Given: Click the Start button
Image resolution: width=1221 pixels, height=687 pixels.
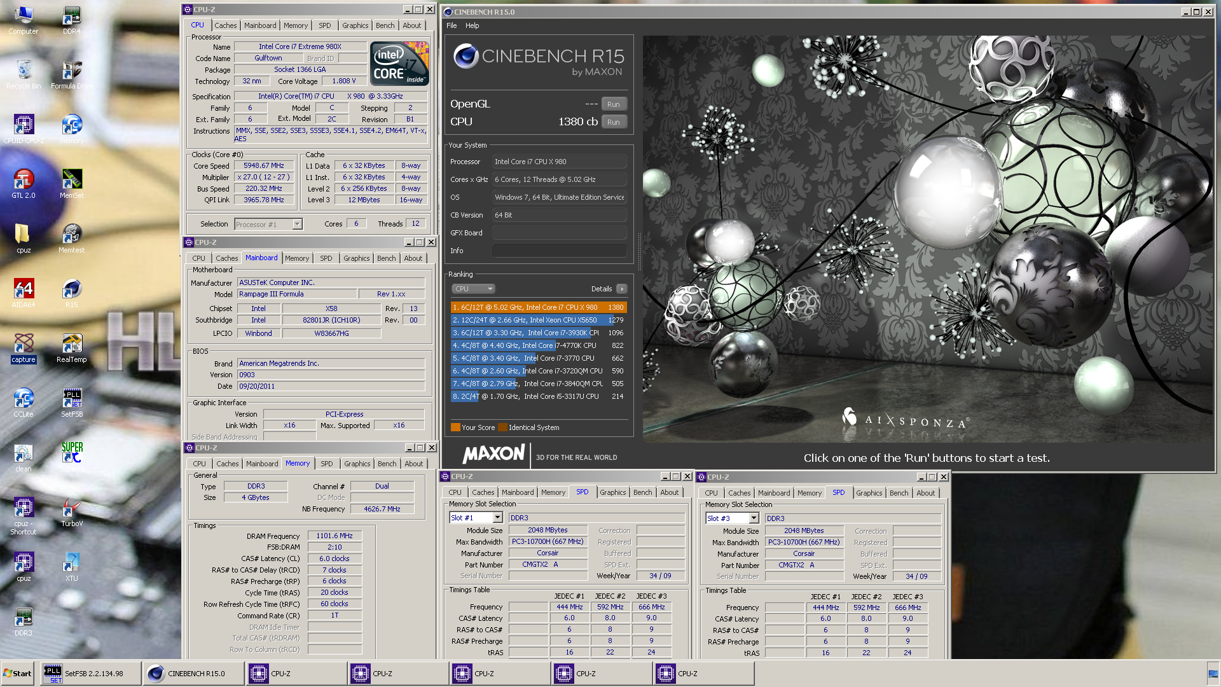Looking at the screenshot, I should coord(18,674).
